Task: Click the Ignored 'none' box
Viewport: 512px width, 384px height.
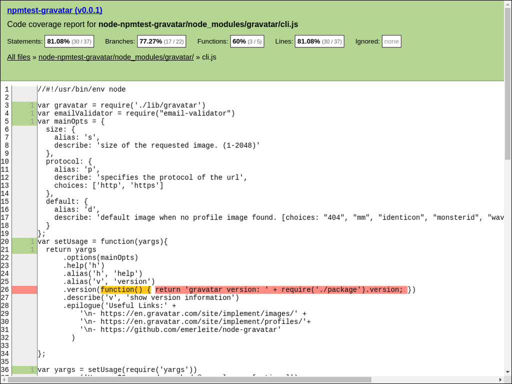Action: click(391, 41)
